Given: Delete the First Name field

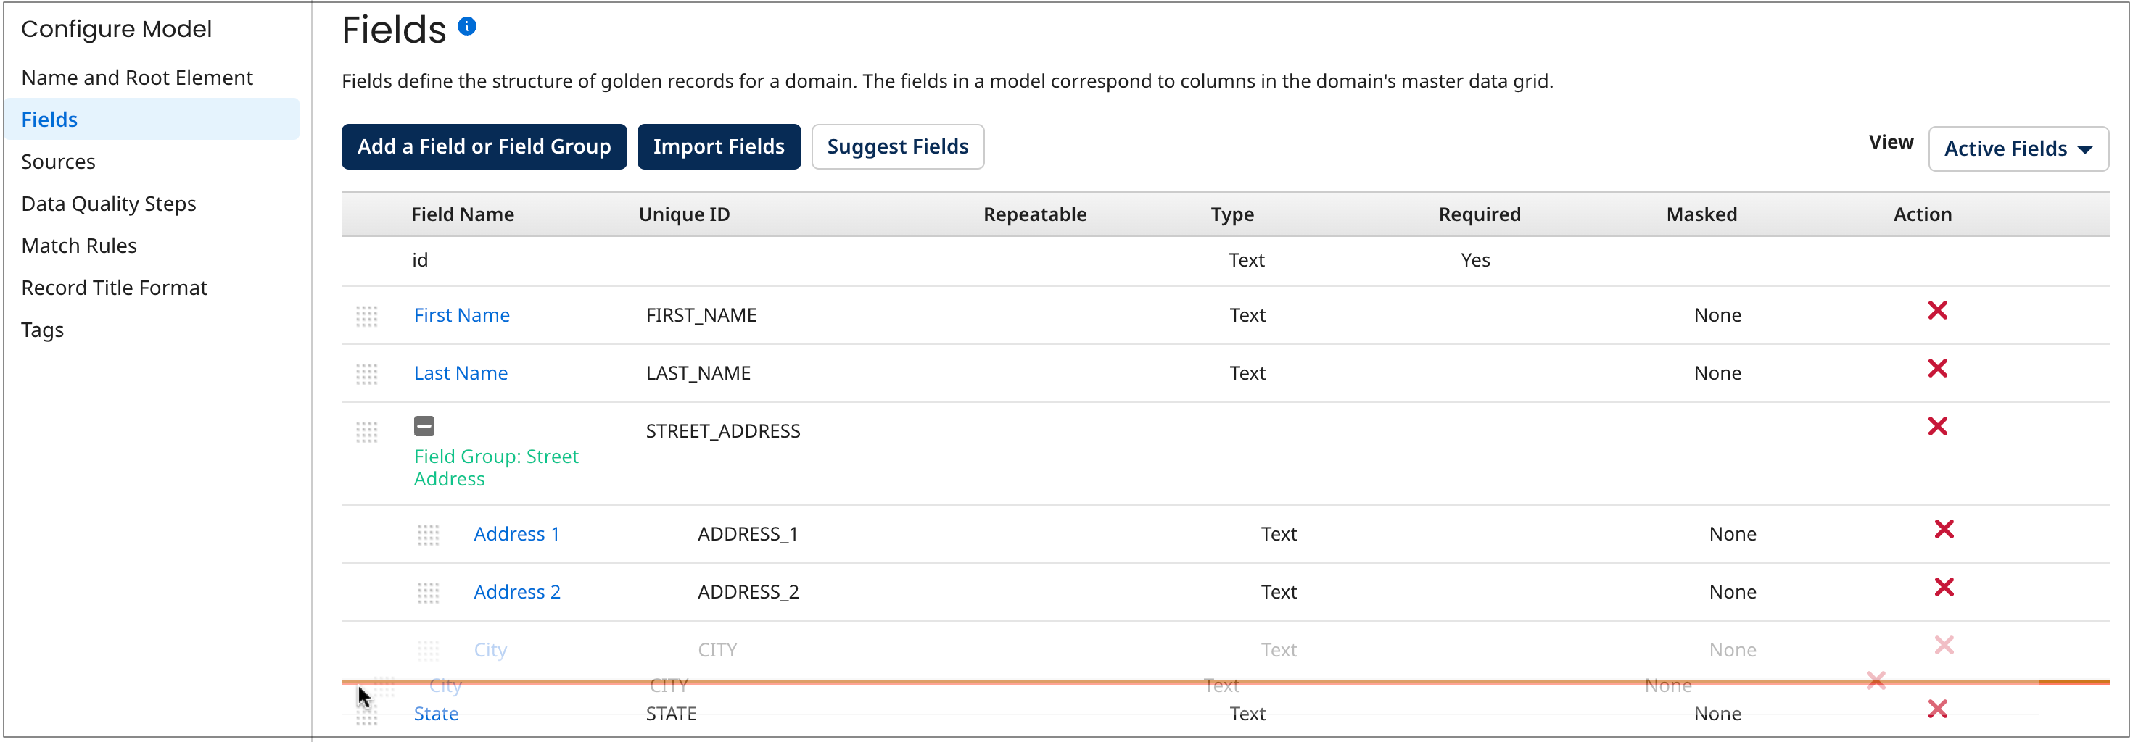Looking at the screenshot, I should [1936, 311].
